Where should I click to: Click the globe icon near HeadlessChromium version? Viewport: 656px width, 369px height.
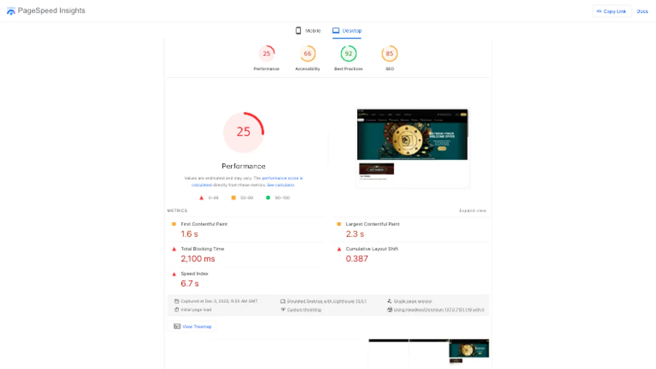coord(389,310)
